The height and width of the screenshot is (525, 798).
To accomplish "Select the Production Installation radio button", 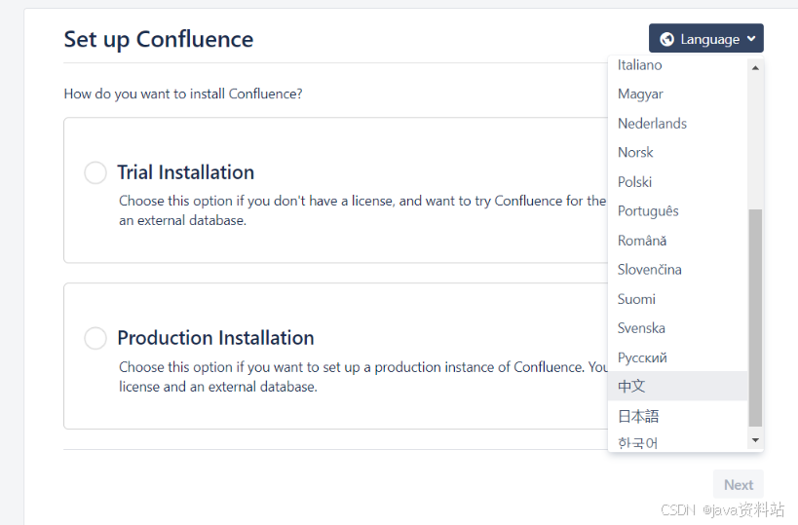I will 95,338.
